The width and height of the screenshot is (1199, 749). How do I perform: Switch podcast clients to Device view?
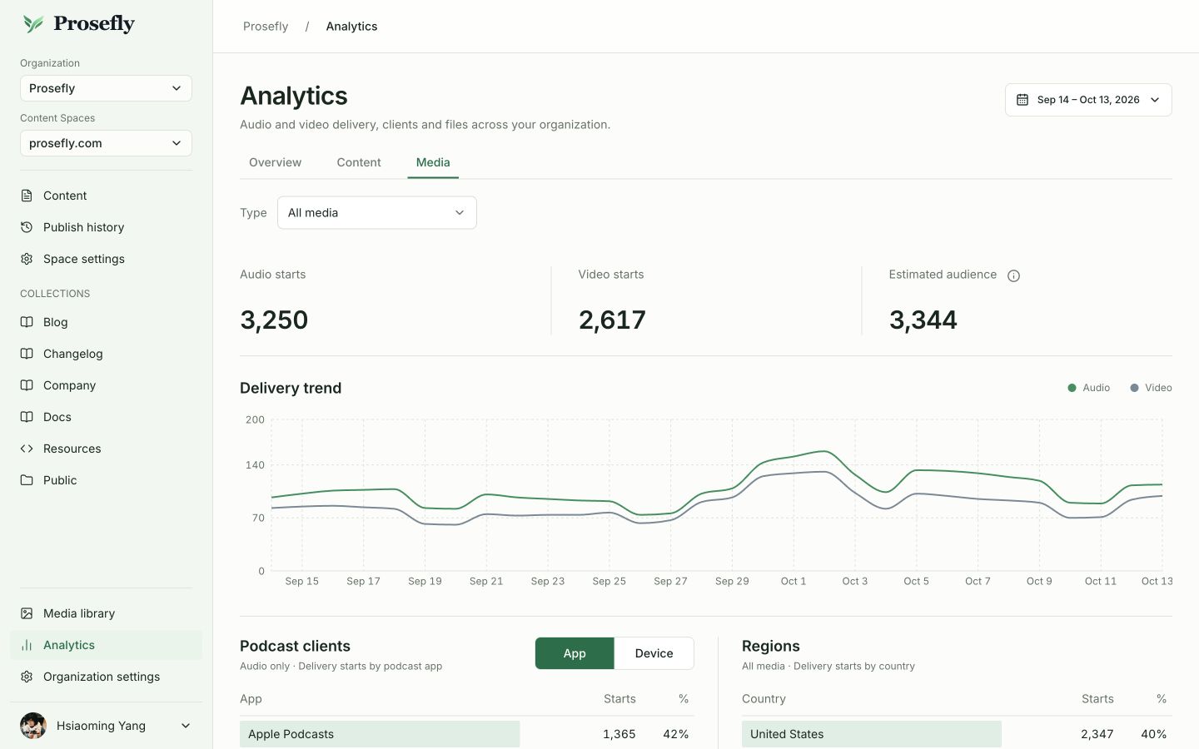tap(654, 653)
